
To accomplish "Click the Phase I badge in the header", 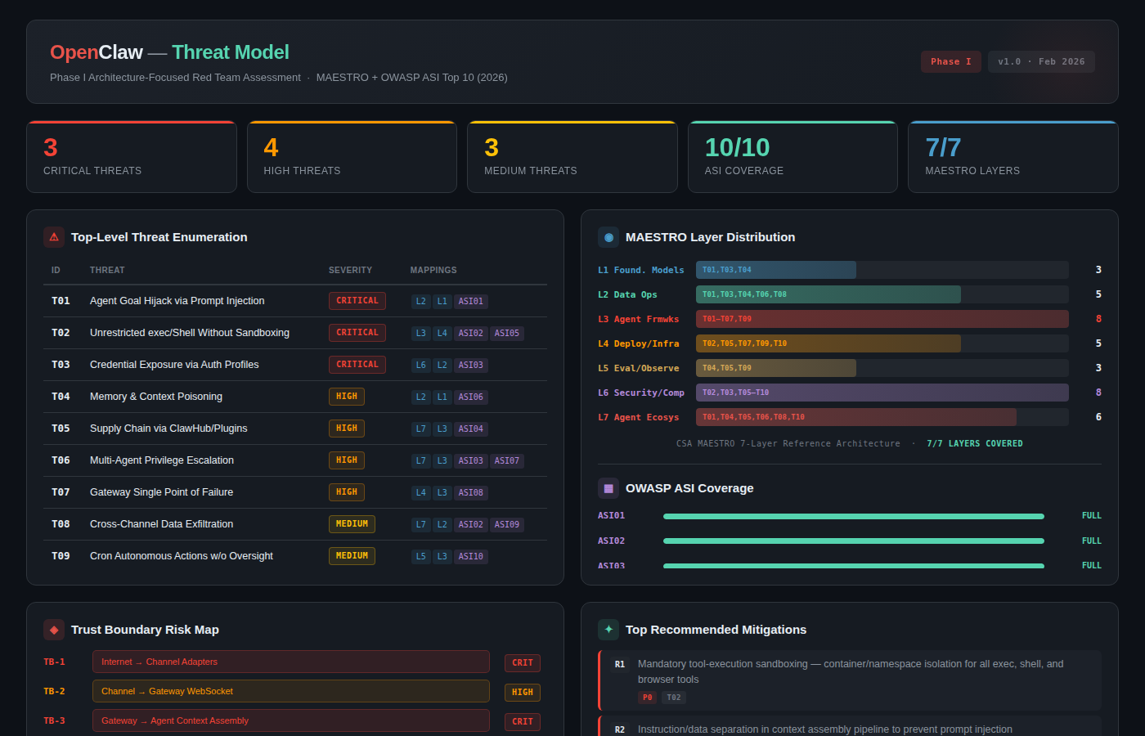I will 950,61.
